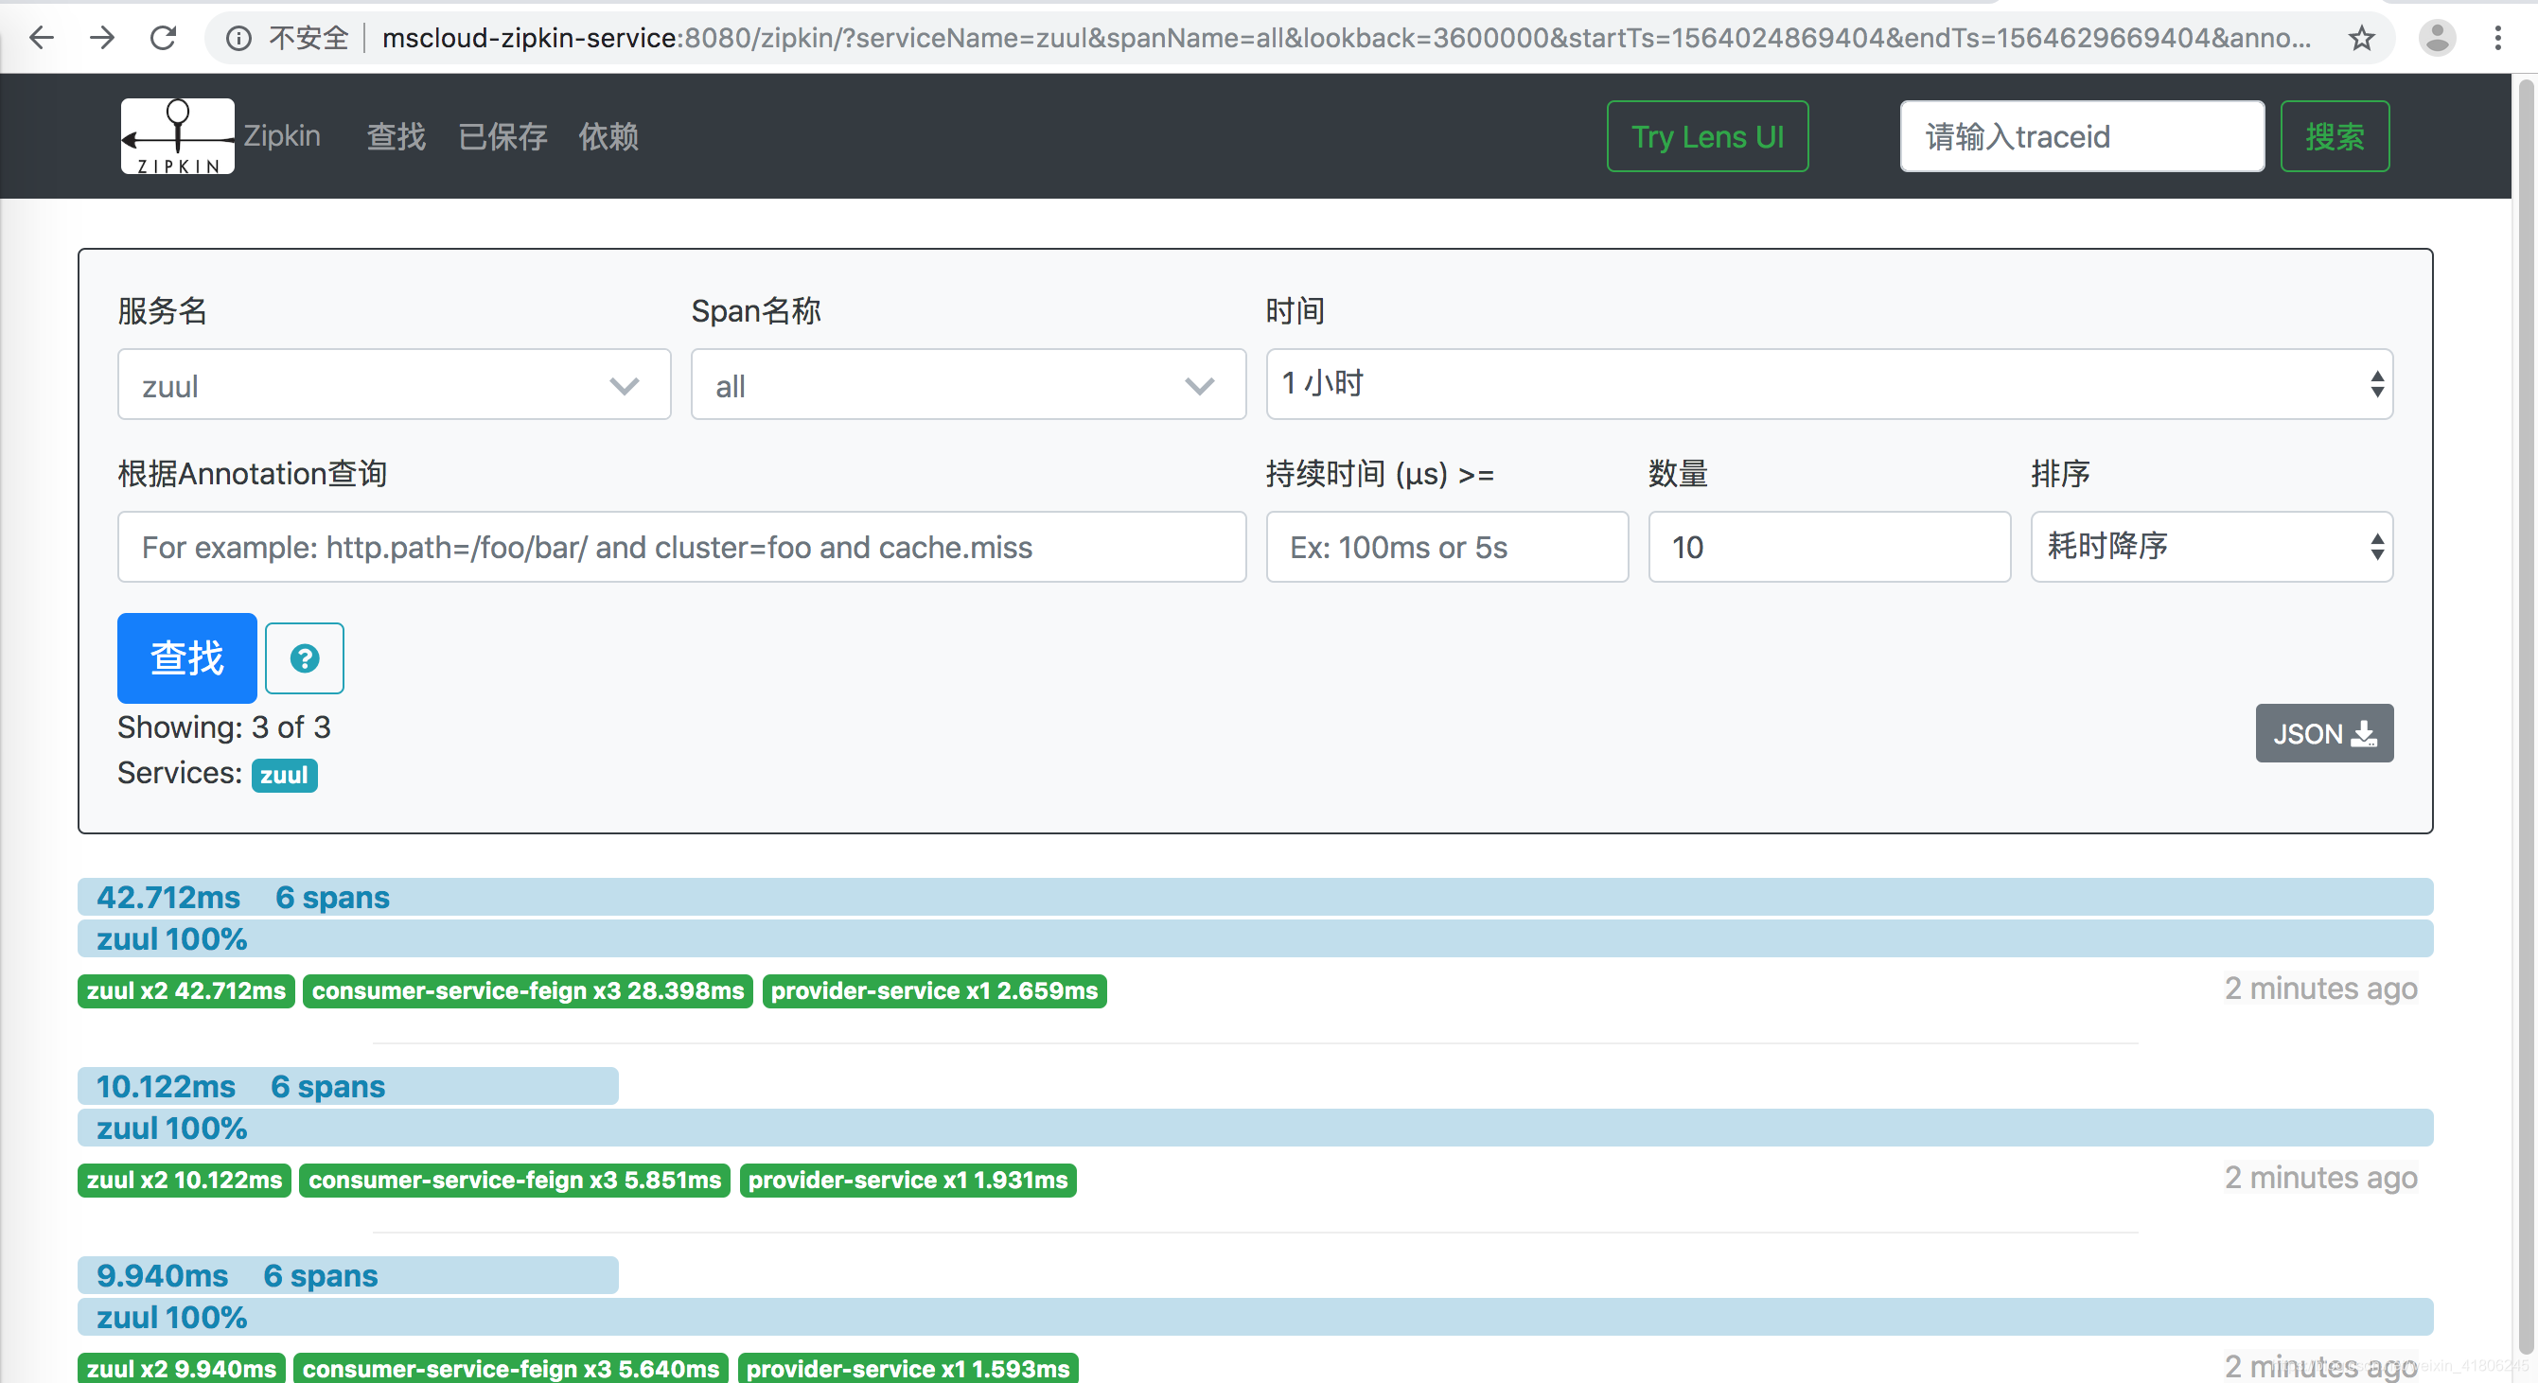Screen dimensions: 2538x1383
Task: Click the browser back arrow
Action: tap(42, 39)
